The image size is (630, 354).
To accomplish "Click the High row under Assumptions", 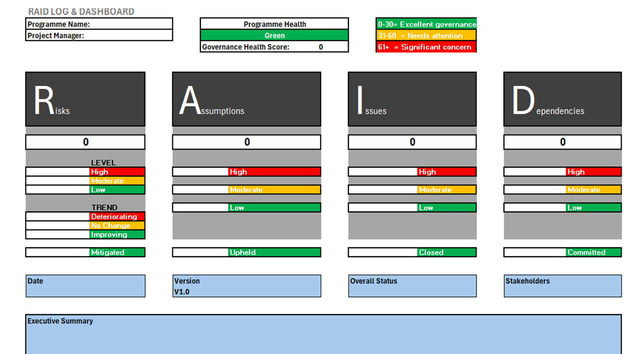I will pyautogui.click(x=247, y=172).
